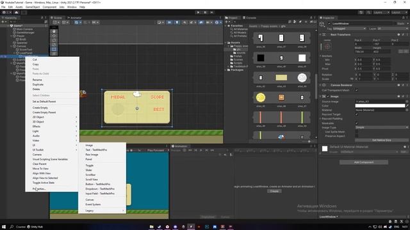Select the Move tool in Scene overlay
410x230 pixels.
coord(54,36)
